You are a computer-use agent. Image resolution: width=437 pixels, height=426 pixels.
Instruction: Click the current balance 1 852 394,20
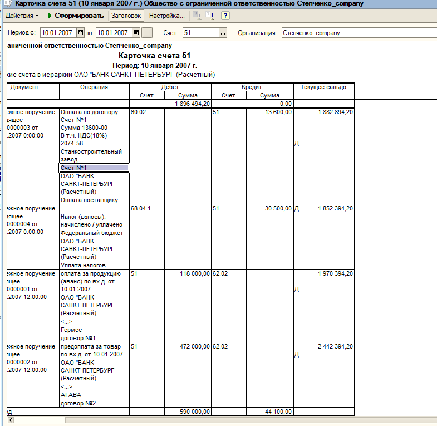click(335, 208)
